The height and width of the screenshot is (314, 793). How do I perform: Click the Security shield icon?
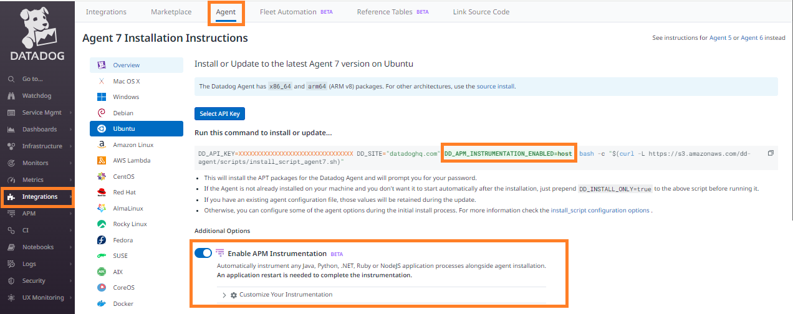click(11, 281)
